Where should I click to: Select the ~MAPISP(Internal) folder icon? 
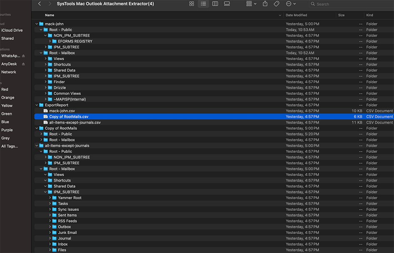tap(50, 99)
